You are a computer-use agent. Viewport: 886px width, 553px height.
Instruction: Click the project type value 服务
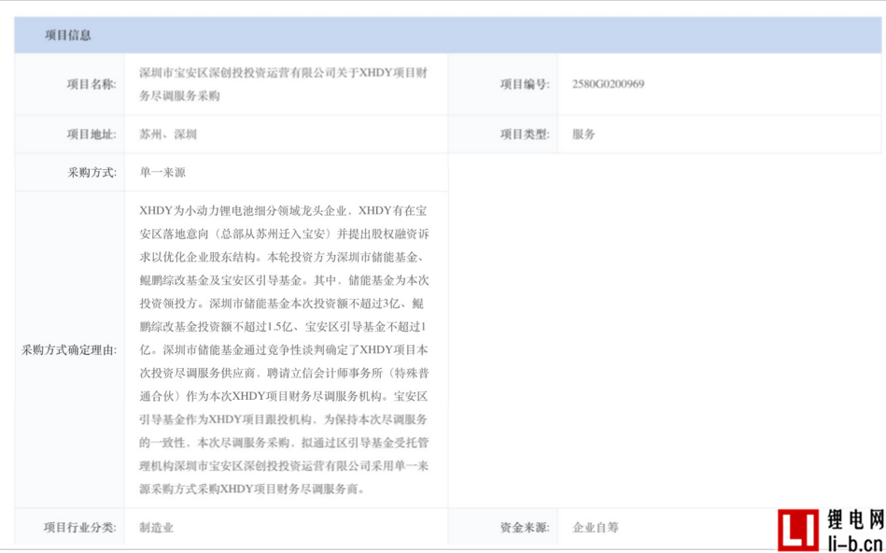point(584,135)
